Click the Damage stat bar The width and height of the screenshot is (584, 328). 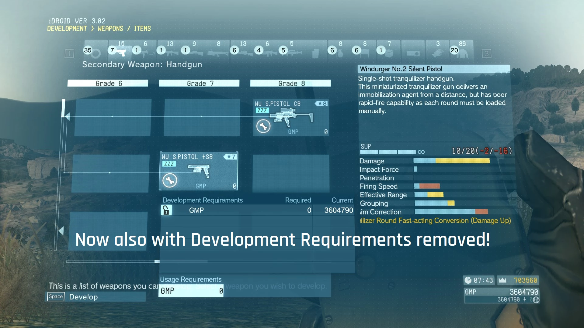point(452,161)
